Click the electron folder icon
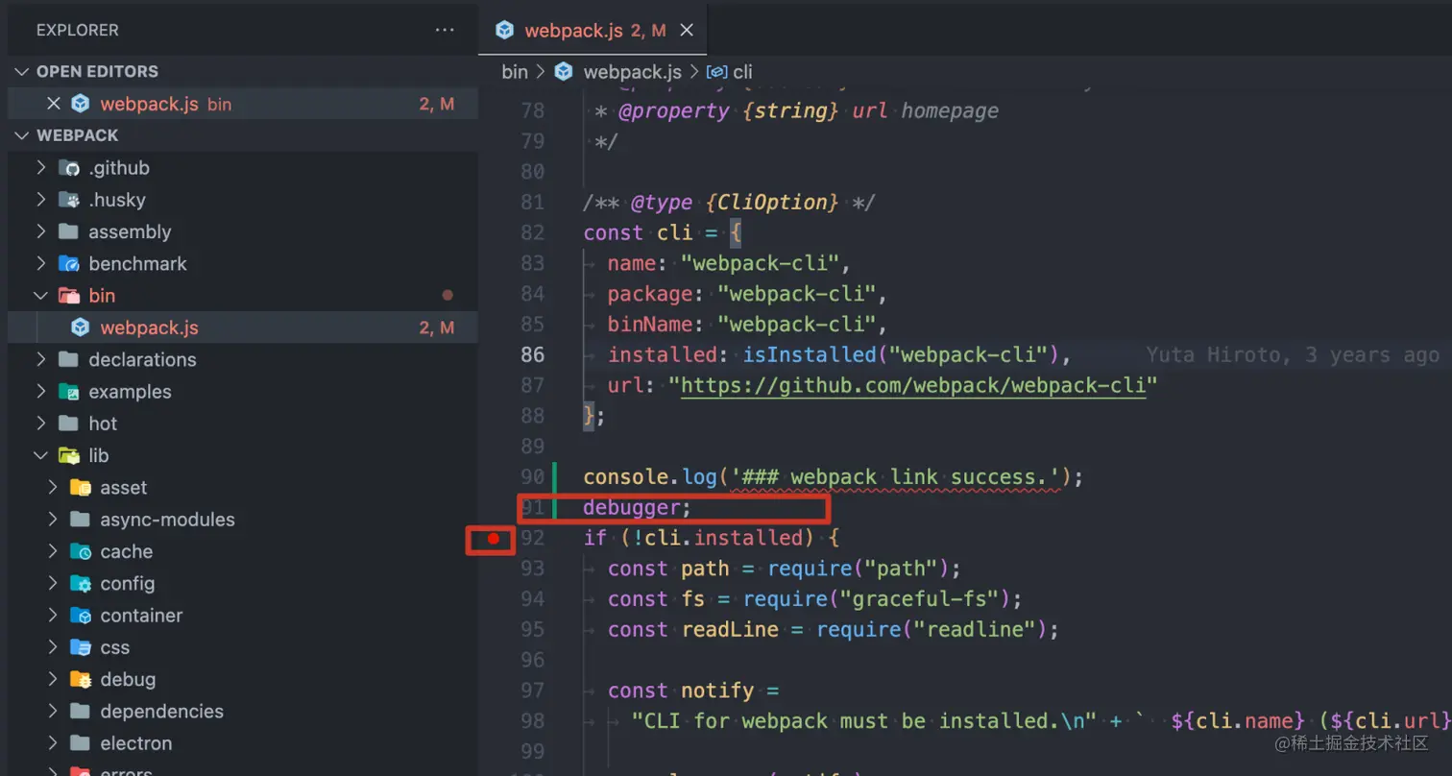This screenshot has height=776, width=1452. pyautogui.click(x=81, y=743)
